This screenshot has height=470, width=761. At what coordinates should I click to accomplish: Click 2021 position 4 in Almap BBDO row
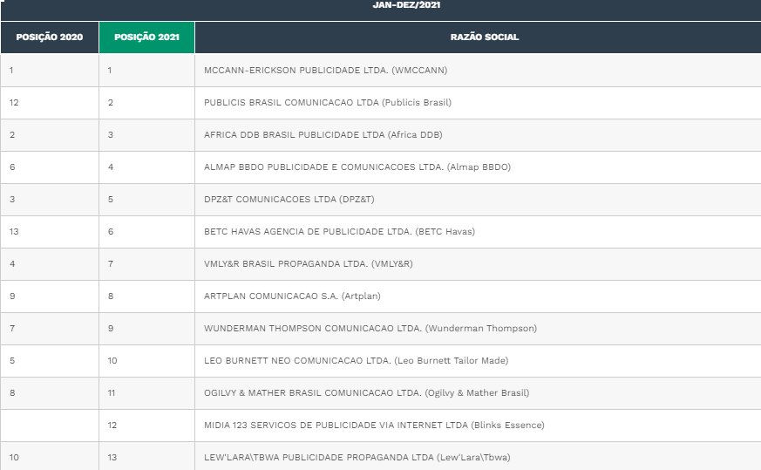click(146, 167)
